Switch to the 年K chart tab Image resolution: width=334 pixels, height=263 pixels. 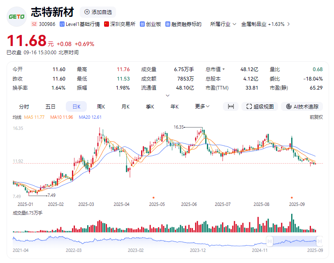click(x=174, y=106)
